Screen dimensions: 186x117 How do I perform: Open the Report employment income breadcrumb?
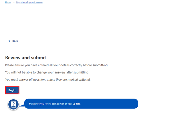pos(29,2)
